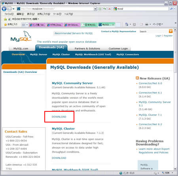Click the Quick Tabs grid icon
The image size is (178, 176).
point(24,25)
